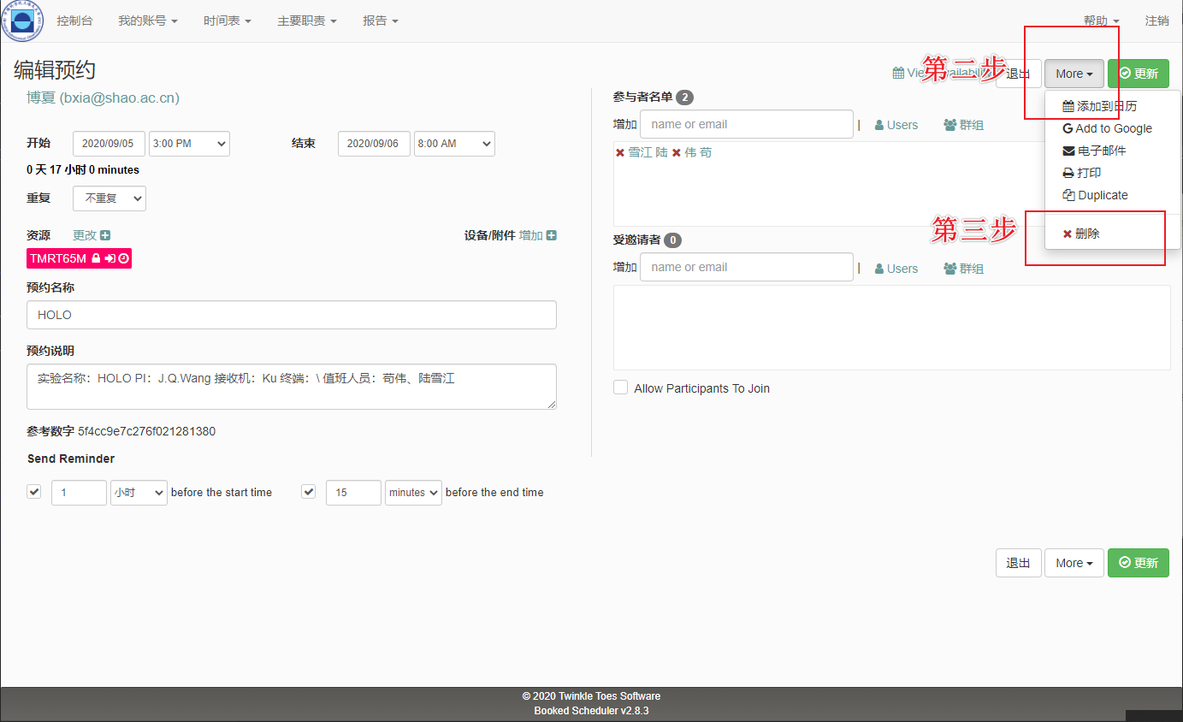The height and width of the screenshot is (722, 1183).
Task: Open the 不重复 repeat dropdown
Action: coord(109,198)
